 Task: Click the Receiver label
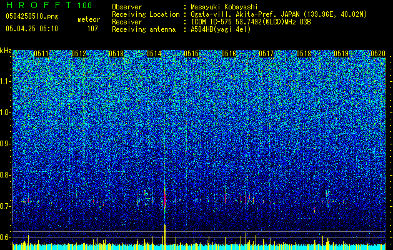[x=127, y=22]
